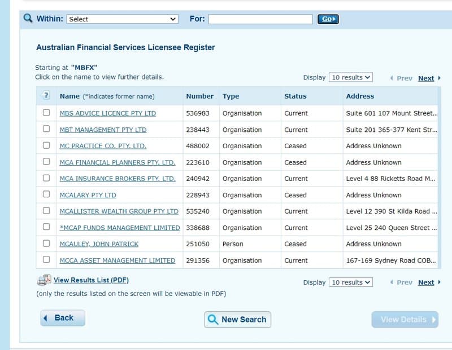This screenshot has width=452, height=350.
Task: Open MBS ADVICE LICENCE PTY LTD link
Action: (108, 113)
